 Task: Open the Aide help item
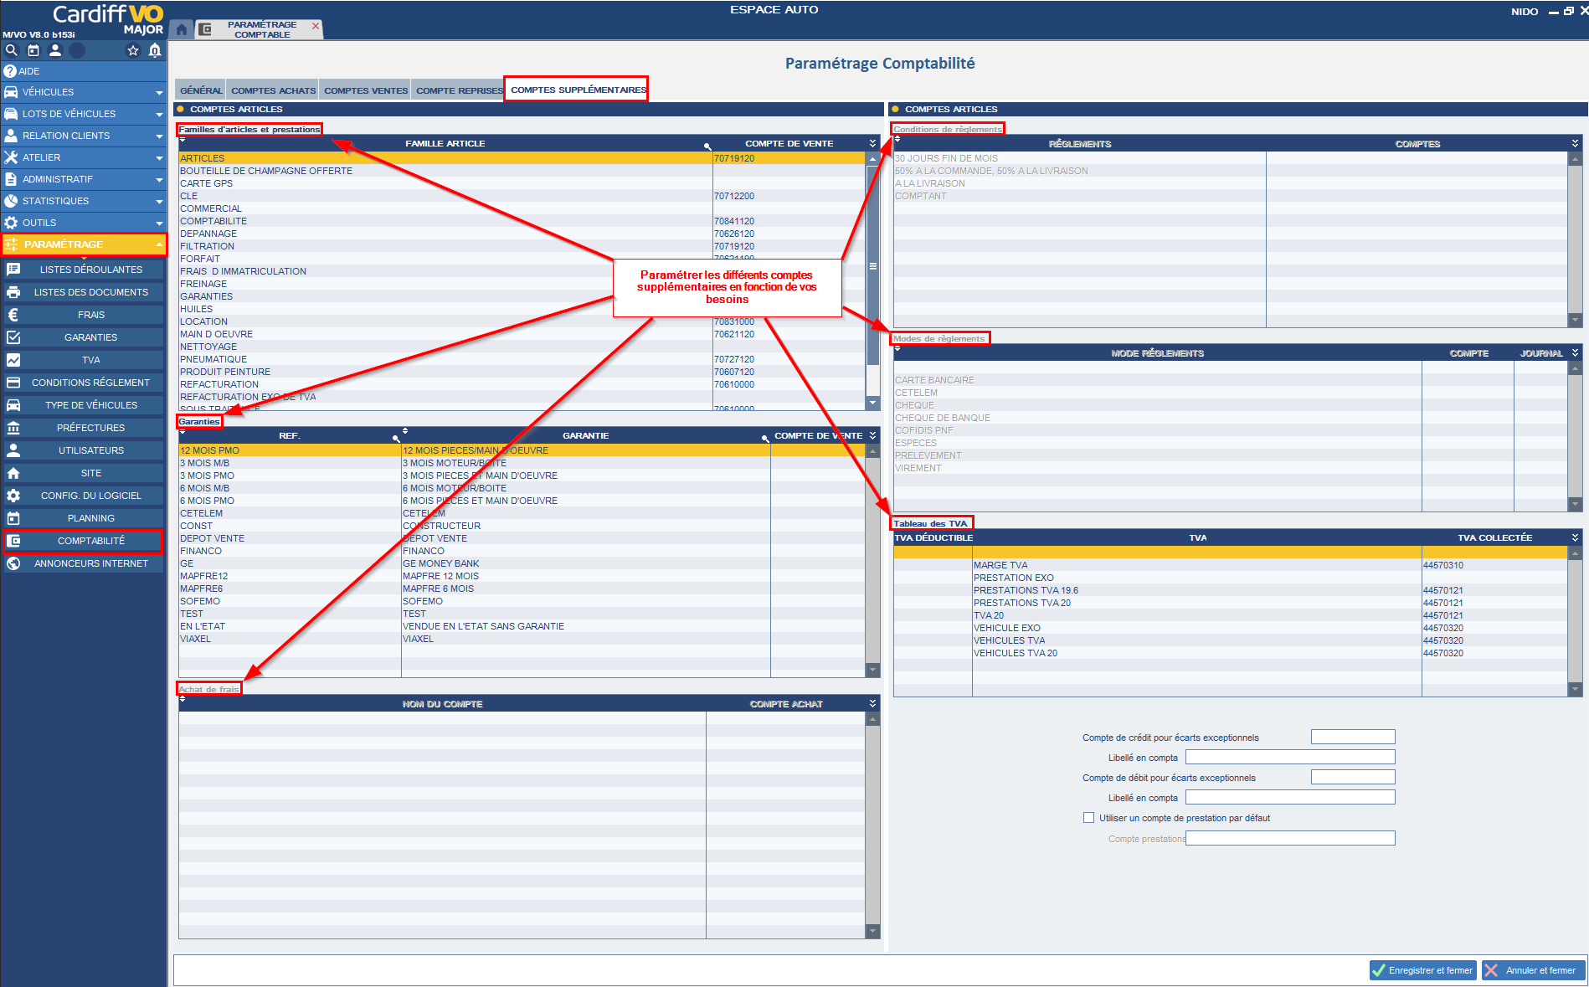(83, 71)
